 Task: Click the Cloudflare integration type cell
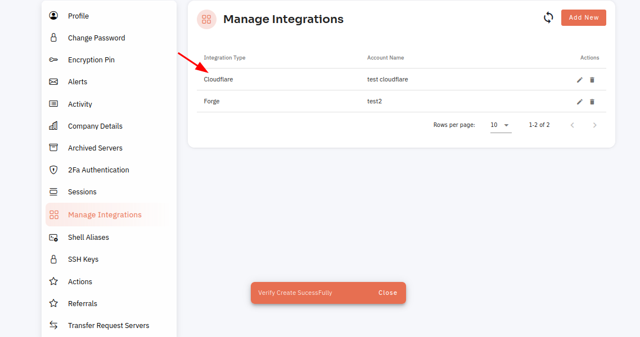[x=218, y=79]
